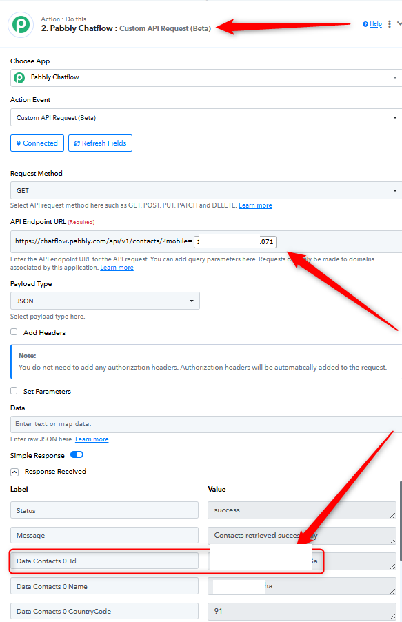Enable the Add Headers checkbox
Viewport: 402px width, 622px height.
pyautogui.click(x=14, y=332)
